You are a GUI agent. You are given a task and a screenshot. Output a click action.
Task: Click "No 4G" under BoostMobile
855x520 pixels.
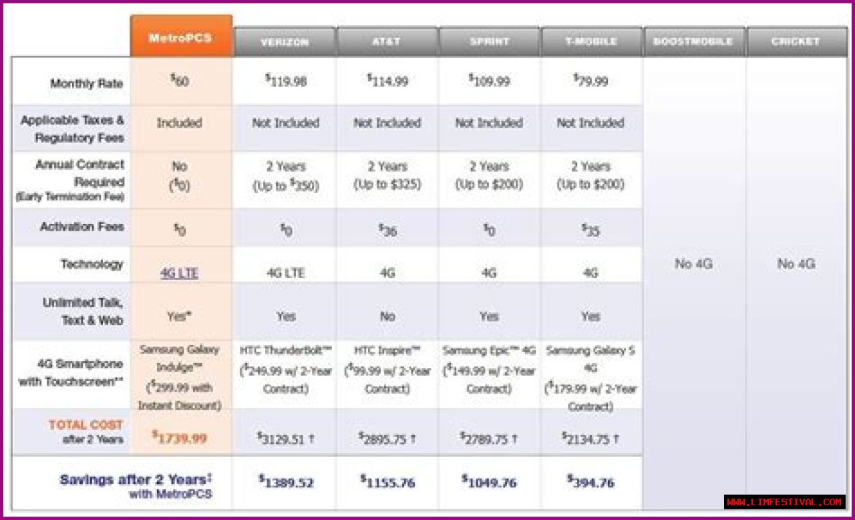coord(693,264)
